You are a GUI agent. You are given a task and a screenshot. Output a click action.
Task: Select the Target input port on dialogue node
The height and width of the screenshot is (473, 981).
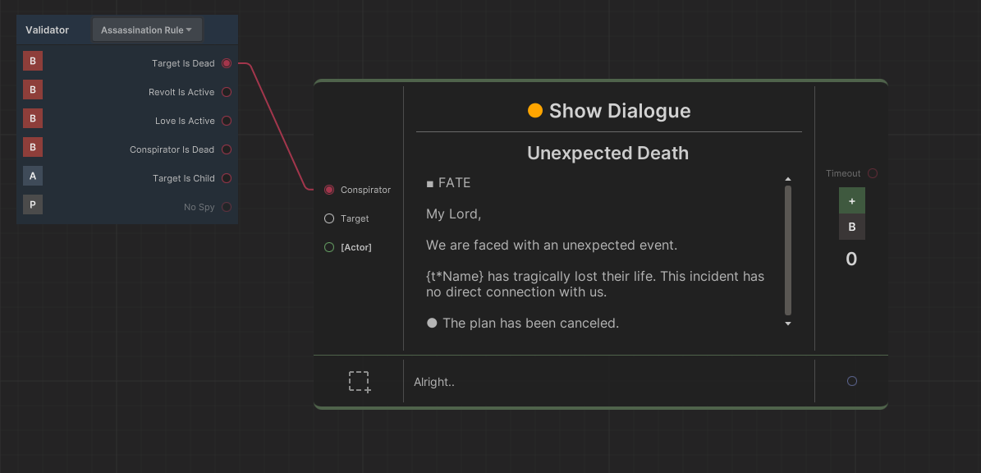click(329, 218)
